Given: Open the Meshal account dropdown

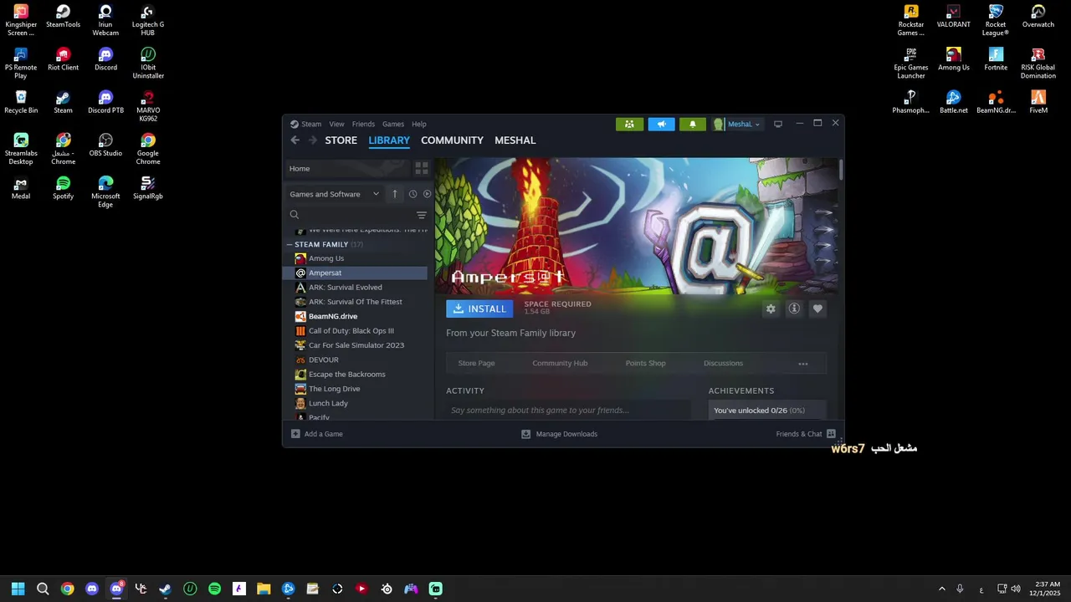Looking at the screenshot, I should pyautogui.click(x=737, y=125).
